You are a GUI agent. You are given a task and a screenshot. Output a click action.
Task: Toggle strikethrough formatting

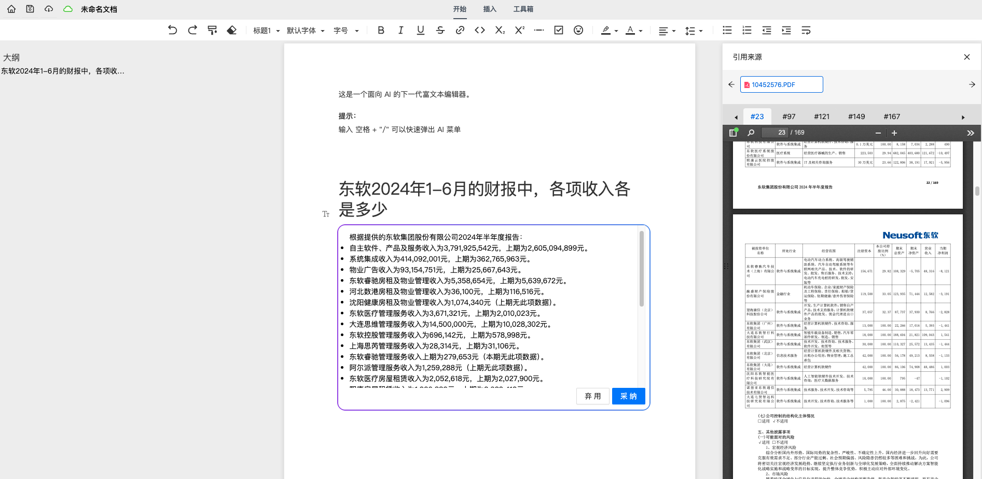(440, 30)
